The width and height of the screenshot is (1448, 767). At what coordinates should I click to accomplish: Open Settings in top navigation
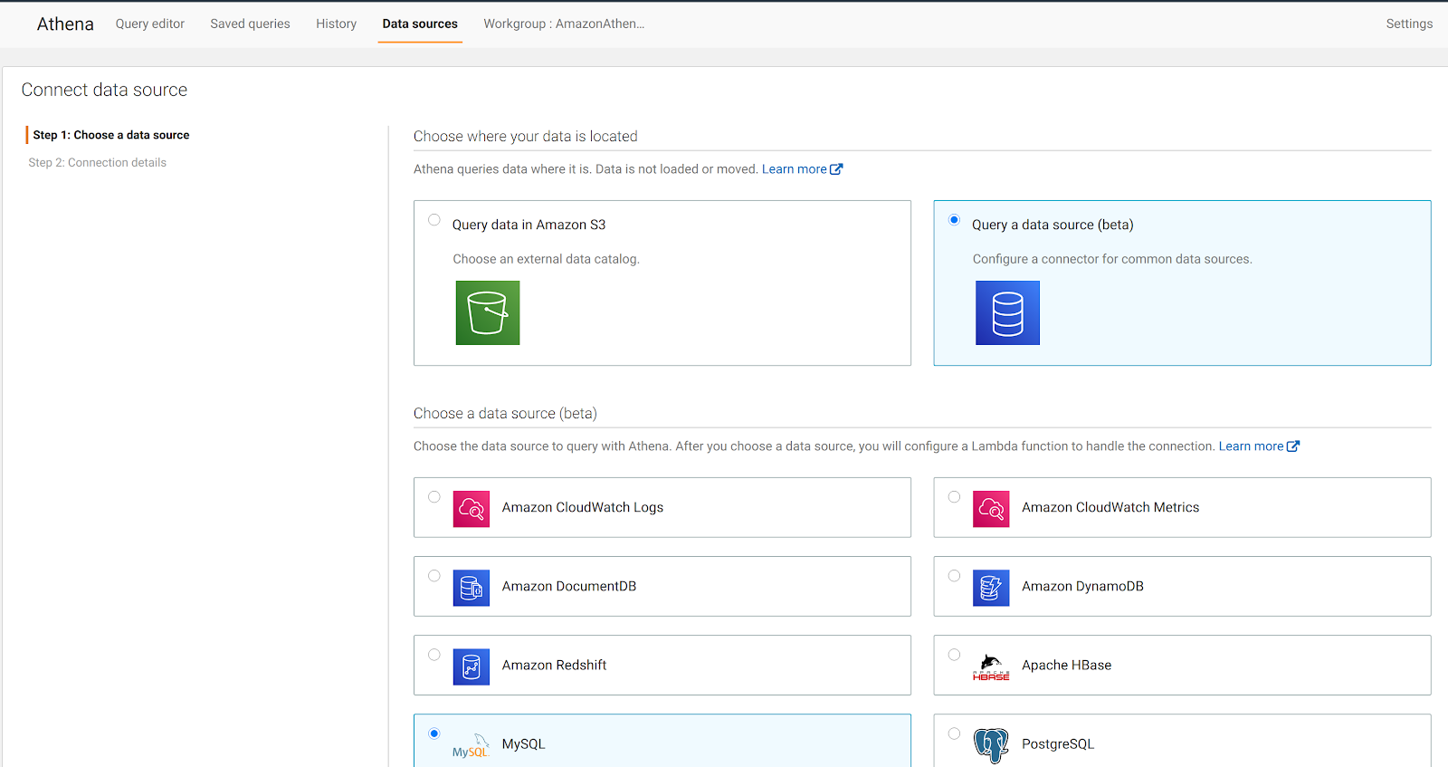click(1409, 24)
